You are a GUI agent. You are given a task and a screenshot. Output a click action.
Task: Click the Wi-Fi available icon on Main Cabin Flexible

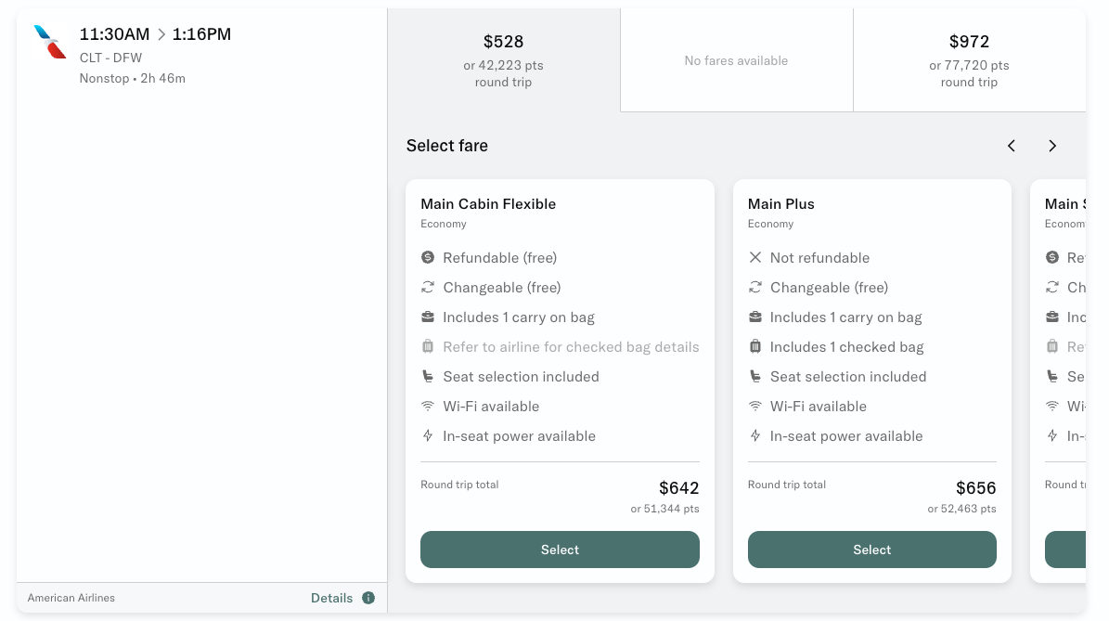pyautogui.click(x=428, y=406)
